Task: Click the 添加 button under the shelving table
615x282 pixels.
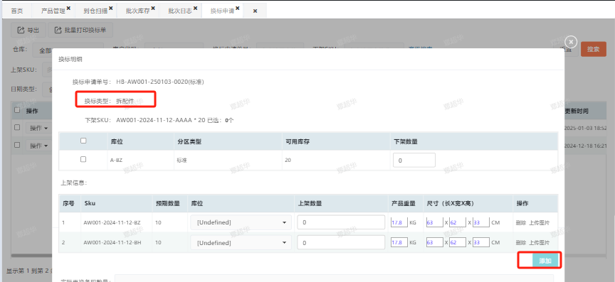Action: coord(545,261)
